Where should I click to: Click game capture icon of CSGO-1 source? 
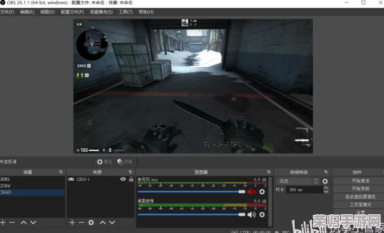(71, 179)
